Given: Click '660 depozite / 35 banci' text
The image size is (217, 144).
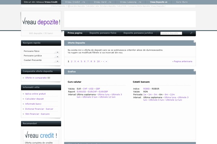Looking at the screenshot, I should (x=41, y=33).
